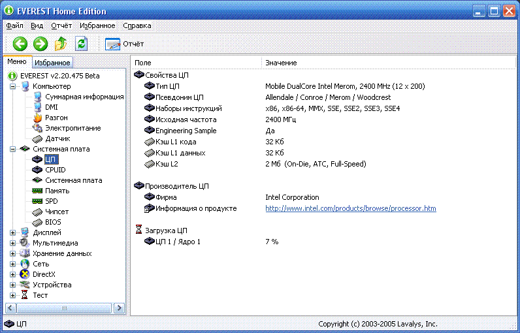Expand the Дисплей tree branch
This screenshot has width=520, height=333.
(x=12, y=232)
